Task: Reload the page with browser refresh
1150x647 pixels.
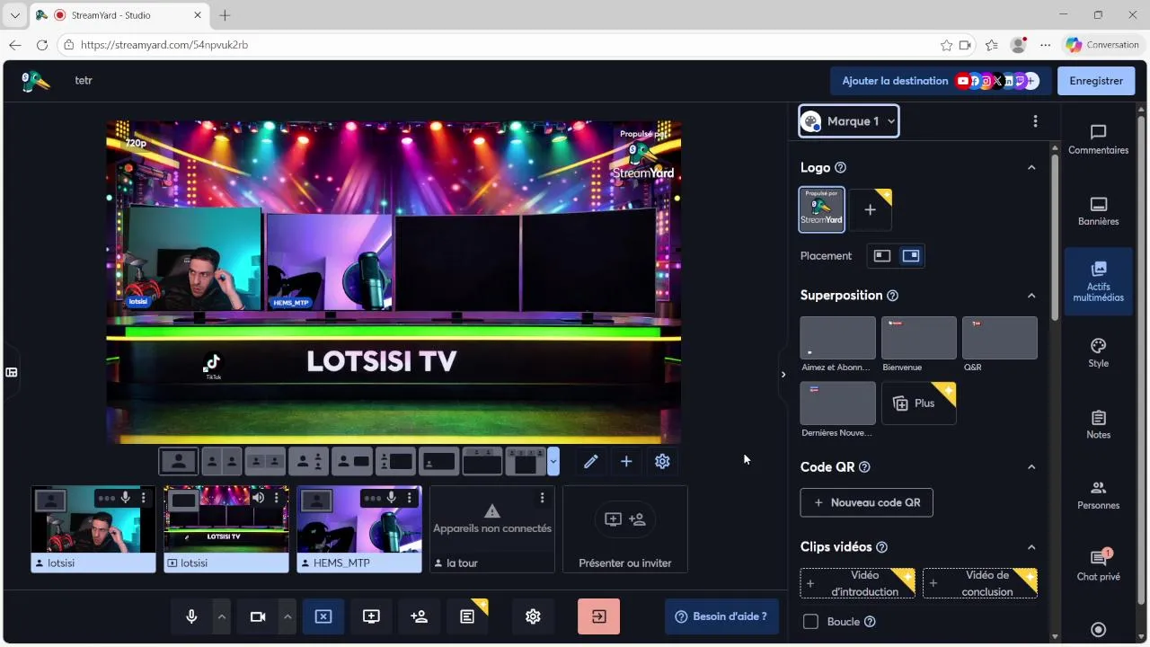Action: tap(41, 45)
